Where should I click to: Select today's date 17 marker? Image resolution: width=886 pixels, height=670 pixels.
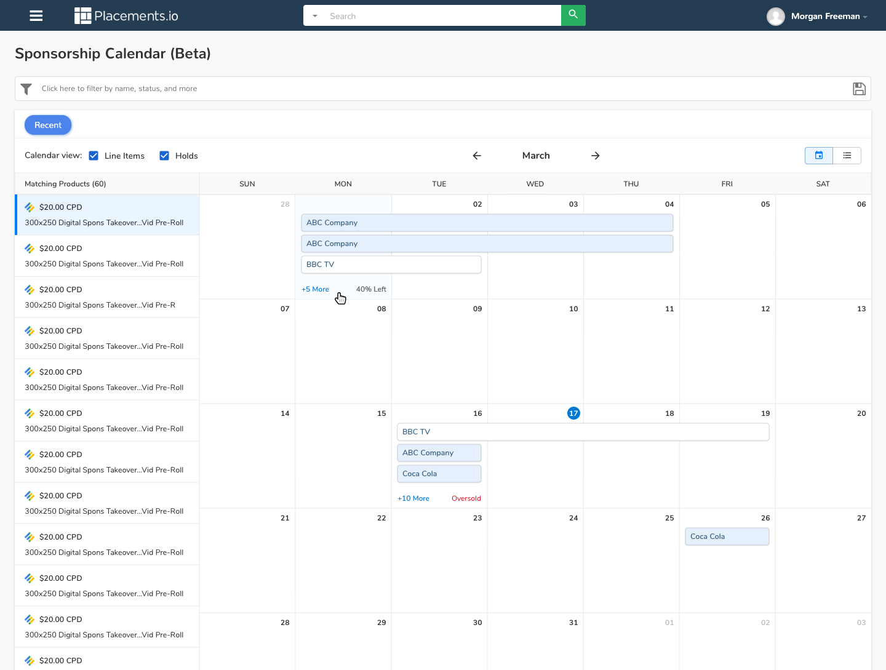[x=573, y=413]
